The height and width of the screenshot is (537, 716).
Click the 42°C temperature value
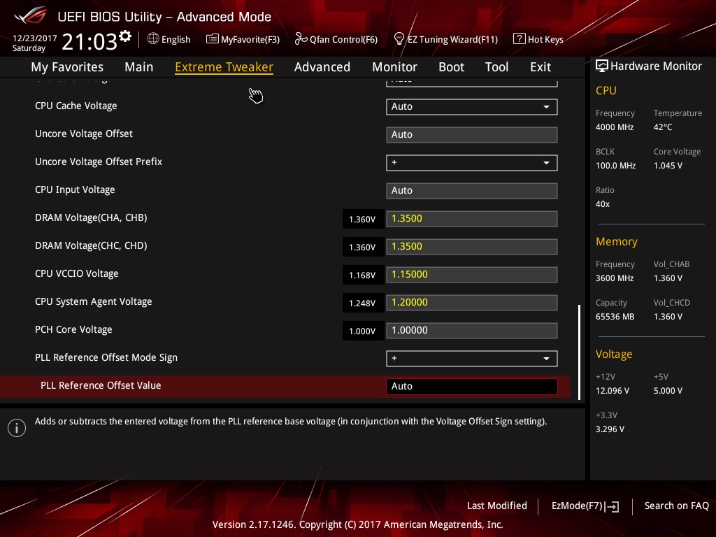point(663,127)
